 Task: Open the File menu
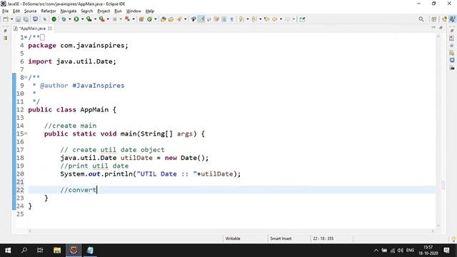click(x=5, y=11)
